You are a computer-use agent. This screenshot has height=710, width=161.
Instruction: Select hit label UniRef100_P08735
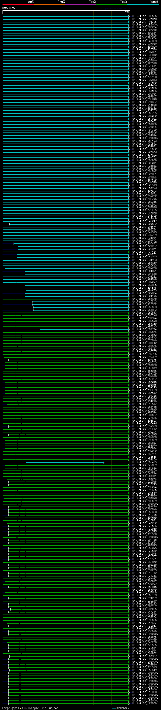click(x=144, y=113)
